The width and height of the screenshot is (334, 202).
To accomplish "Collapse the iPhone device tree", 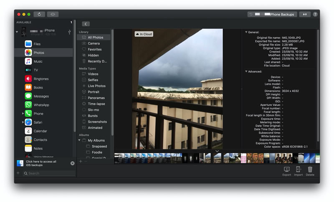I will [x=17, y=32].
